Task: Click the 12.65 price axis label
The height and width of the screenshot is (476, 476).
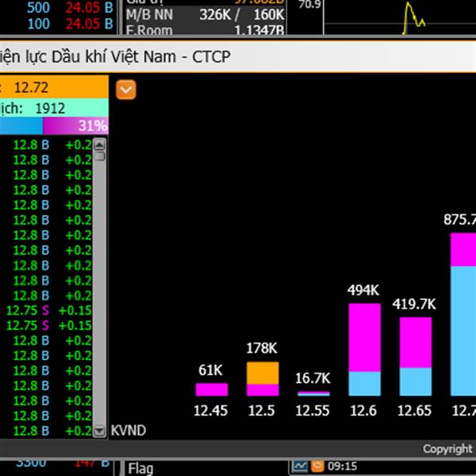Action: point(414,411)
